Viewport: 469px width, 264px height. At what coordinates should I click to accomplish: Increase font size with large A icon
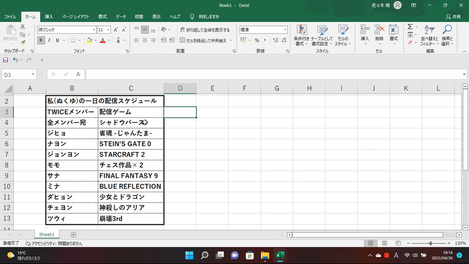coord(116,30)
